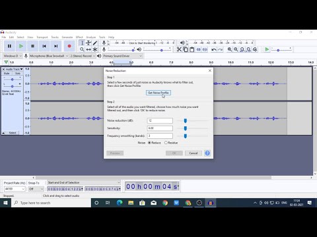
Task: Open the Primary Sound Driver dropdown
Action: (123, 56)
